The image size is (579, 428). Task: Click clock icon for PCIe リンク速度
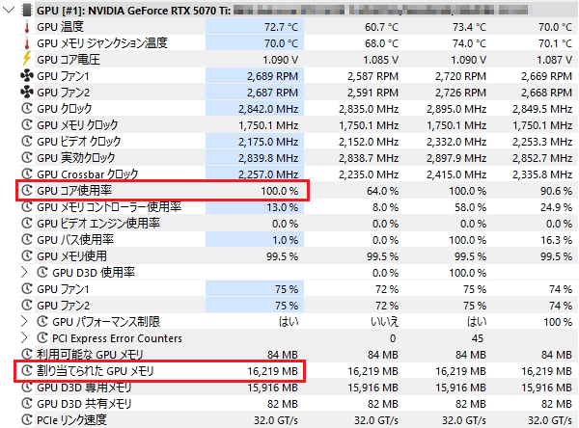[27, 419]
